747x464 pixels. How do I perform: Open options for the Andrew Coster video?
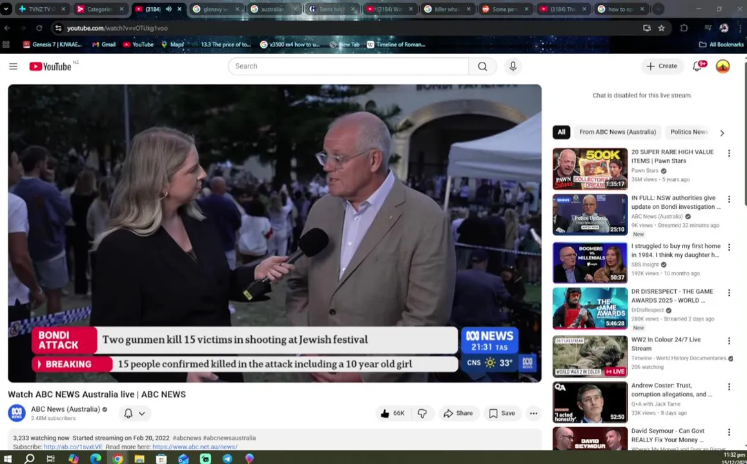pos(728,387)
